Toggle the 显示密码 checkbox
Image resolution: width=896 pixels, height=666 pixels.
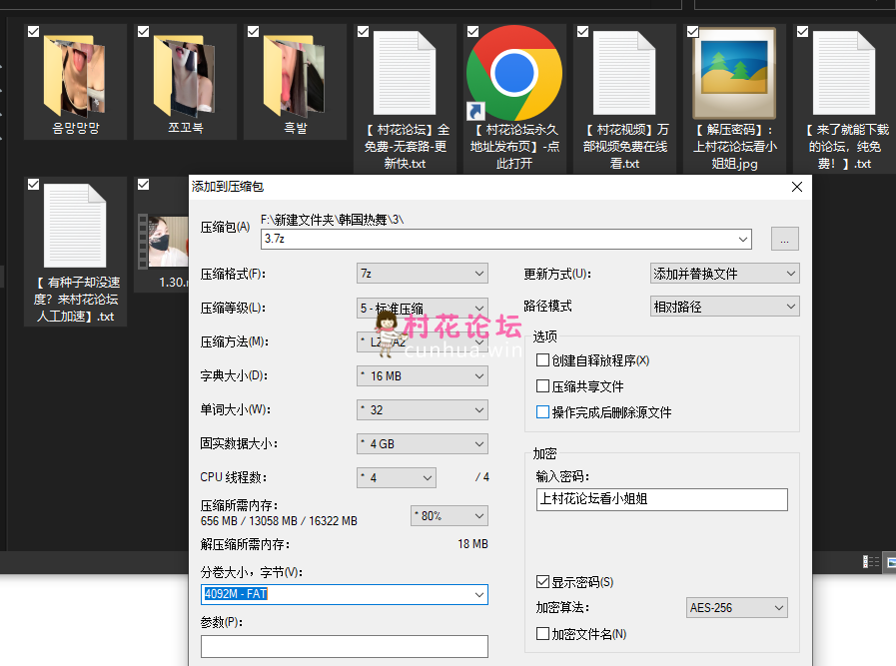[543, 581]
